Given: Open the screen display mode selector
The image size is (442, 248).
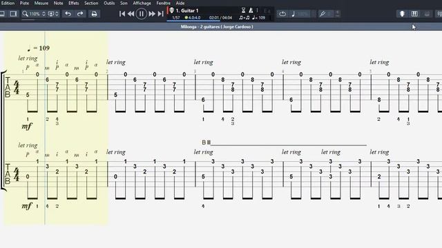Looking at the screenshot, I should 53,14.
